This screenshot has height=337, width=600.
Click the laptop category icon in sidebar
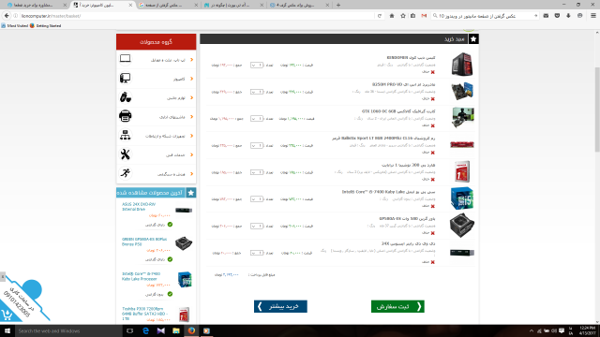coord(125,59)
